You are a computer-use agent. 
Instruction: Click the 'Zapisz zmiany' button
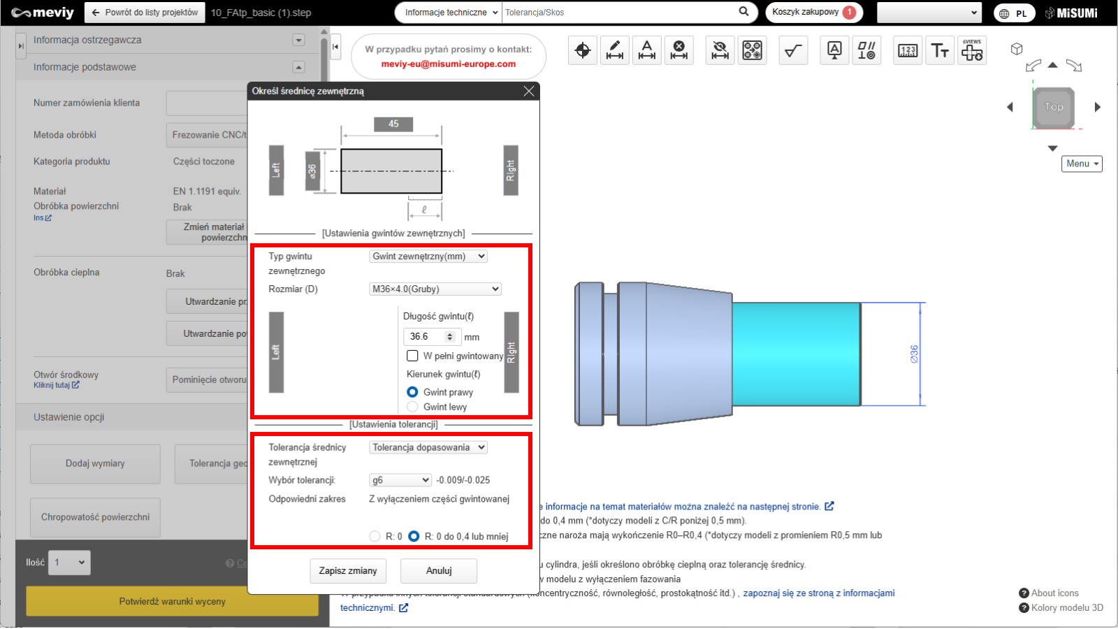[x=348, y=571]
